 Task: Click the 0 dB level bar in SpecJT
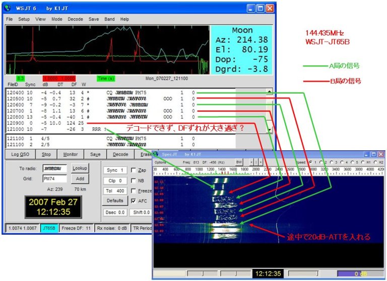360,273
